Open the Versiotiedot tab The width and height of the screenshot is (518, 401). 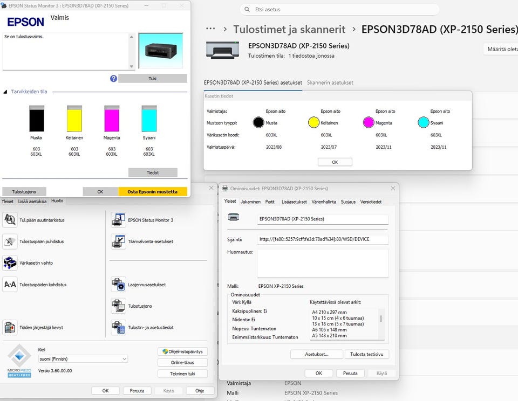[371, 202]
